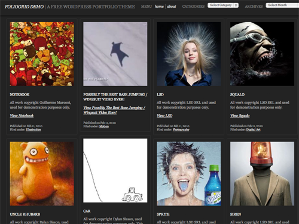Click the View Possibly The Best Base Jumping link
This screenshot has height=224, width=299.
pyautogui.click(x=114, y=110)
